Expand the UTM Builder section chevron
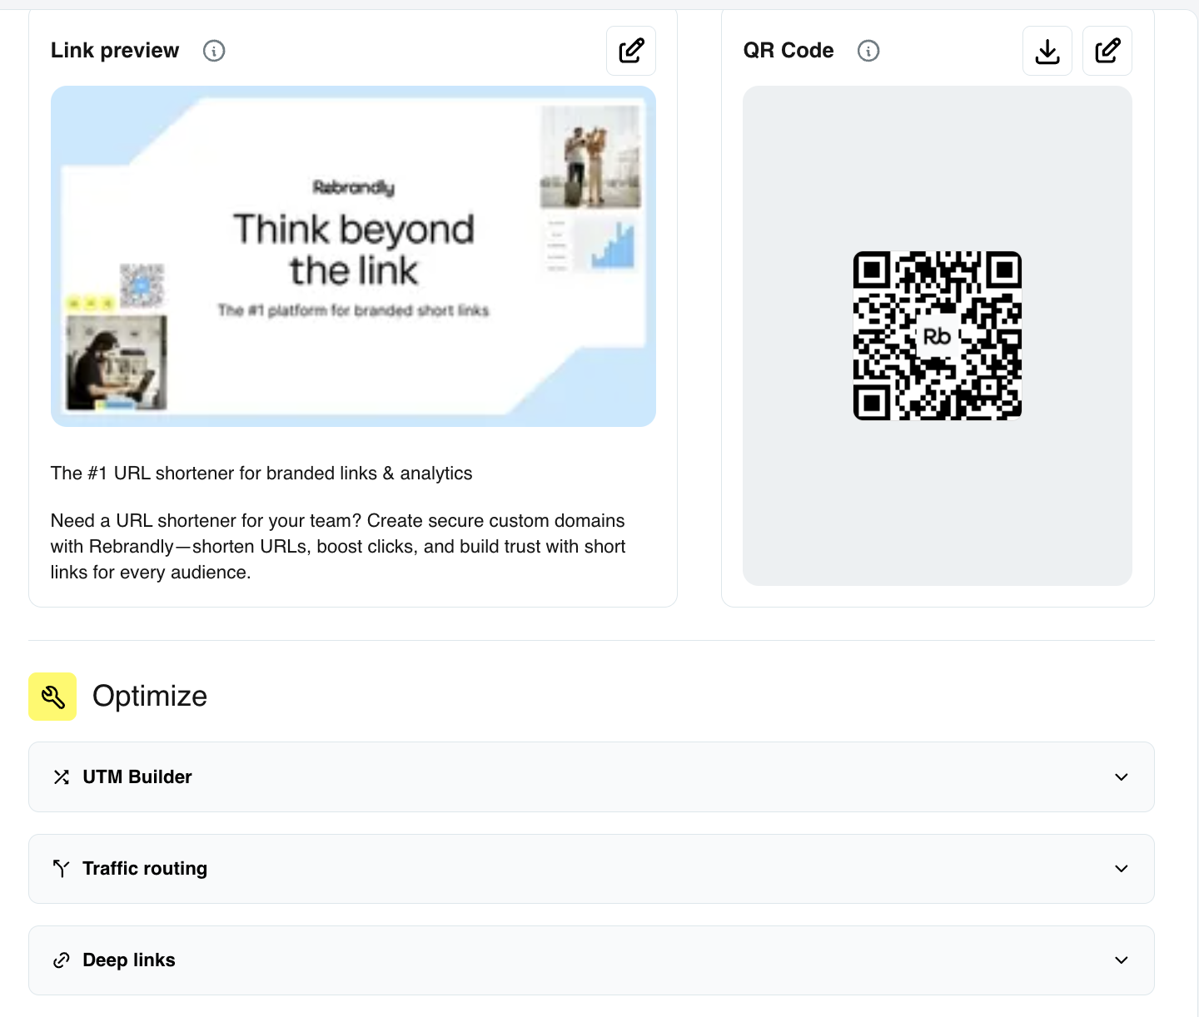The height and width of the screenshot is (1017, 1199). click(1122, 777)
